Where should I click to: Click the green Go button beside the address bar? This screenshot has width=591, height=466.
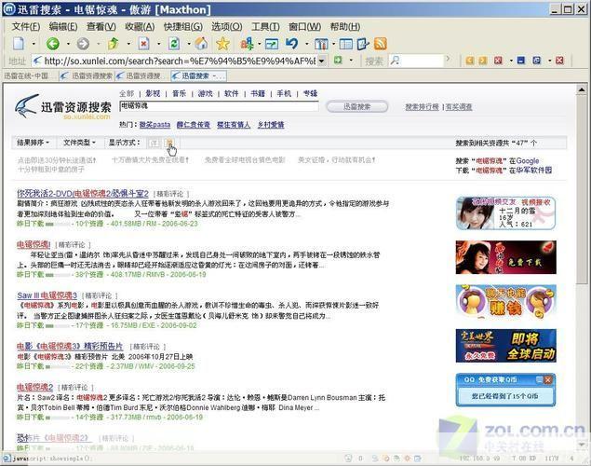pos(338,60)
